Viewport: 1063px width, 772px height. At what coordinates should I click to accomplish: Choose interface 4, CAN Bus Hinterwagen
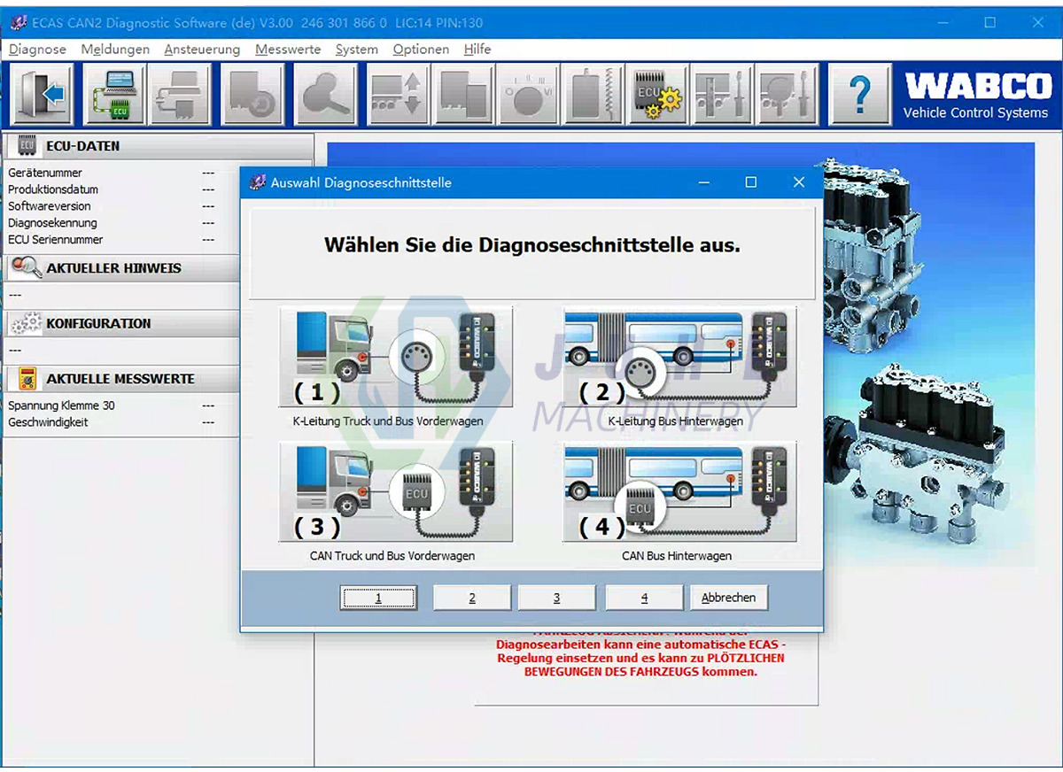point(643,597)
